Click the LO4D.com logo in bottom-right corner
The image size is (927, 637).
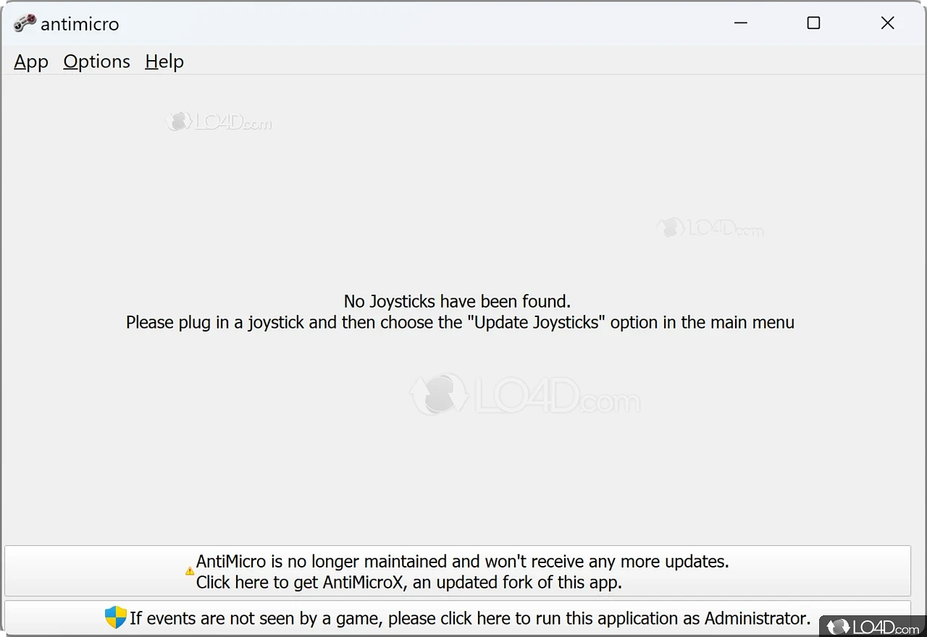[x=872, y=626]
